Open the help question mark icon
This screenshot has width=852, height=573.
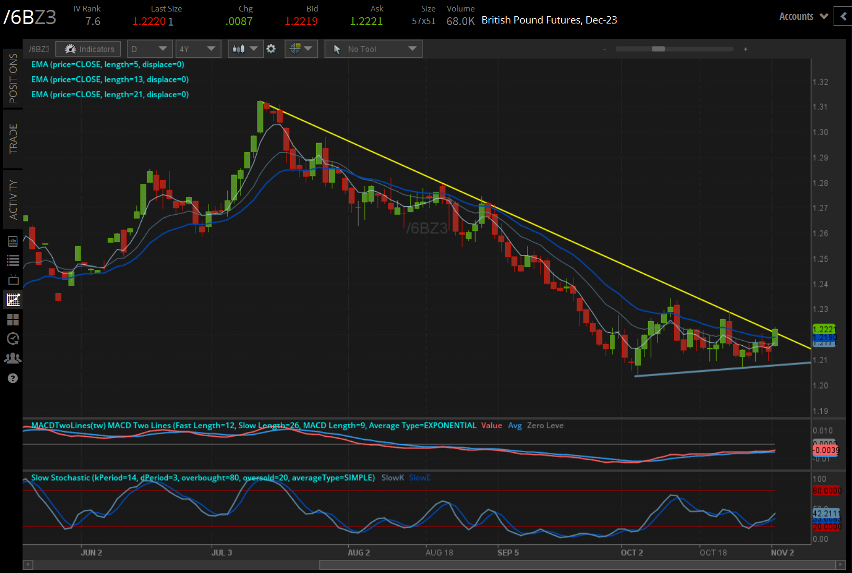pyautogui.click(x=13, y=378)
